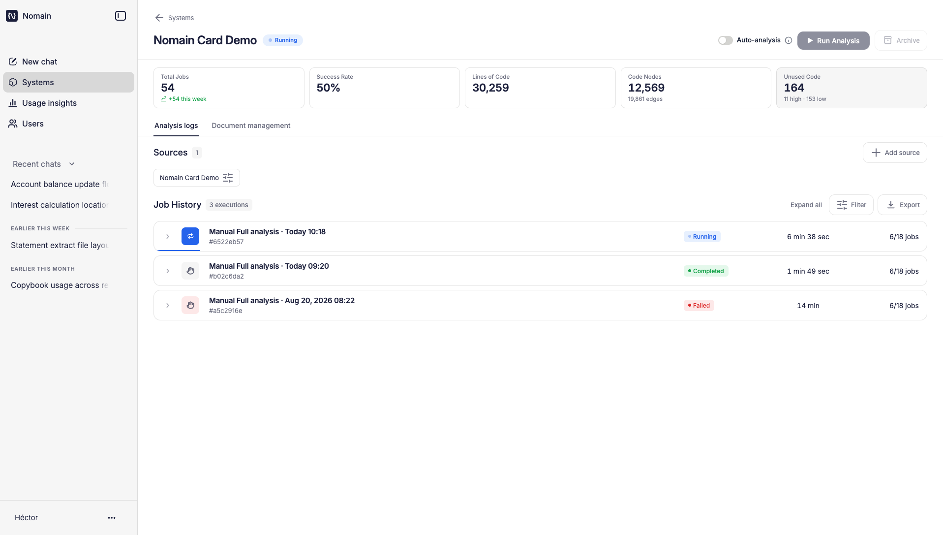Click the Systems breadcrumb link

[x=181, y=18]
